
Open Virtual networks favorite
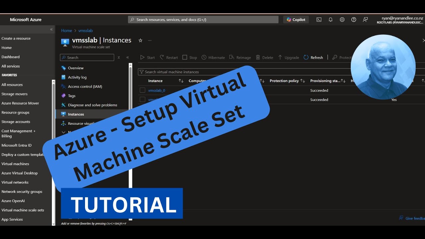(15, 183)
